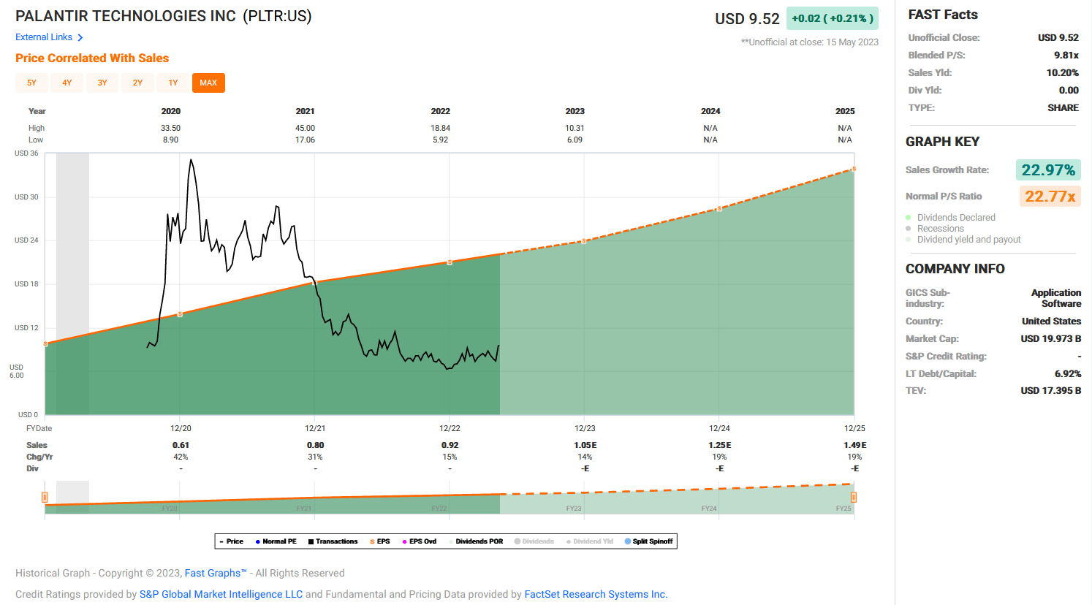
Task: Click the sales marker at 12/22 on chart
Action: [450, 262]
